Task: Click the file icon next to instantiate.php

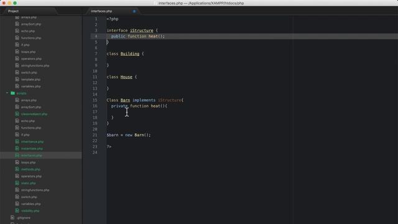Action: point(17,148)
